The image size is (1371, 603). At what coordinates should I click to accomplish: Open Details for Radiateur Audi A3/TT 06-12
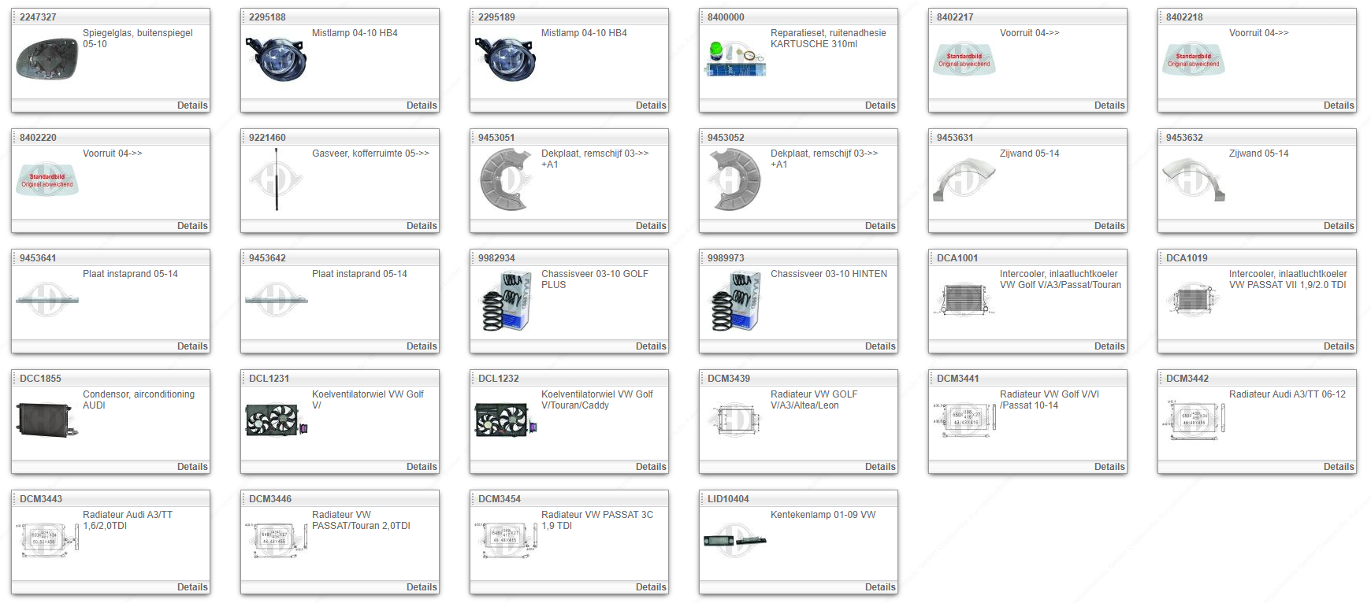coord(1338,467)
